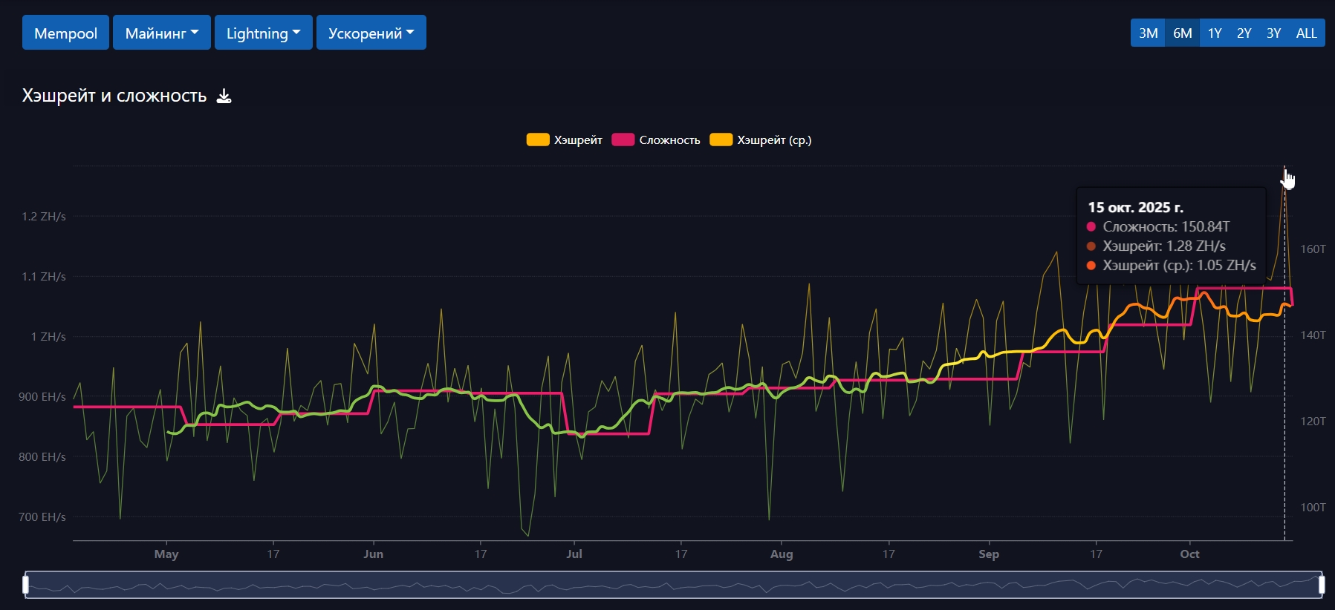Toggle the Хэшрейт legend series
1335x610 pixels.
tap(577, 140)
